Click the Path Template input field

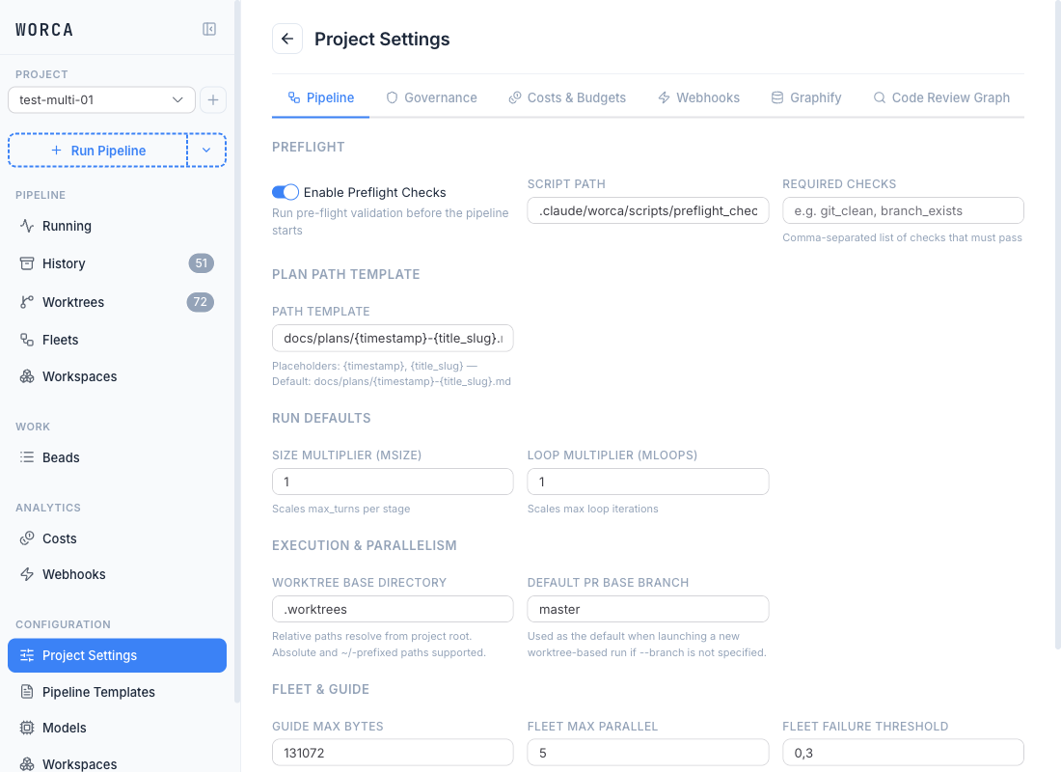point(393,338)
